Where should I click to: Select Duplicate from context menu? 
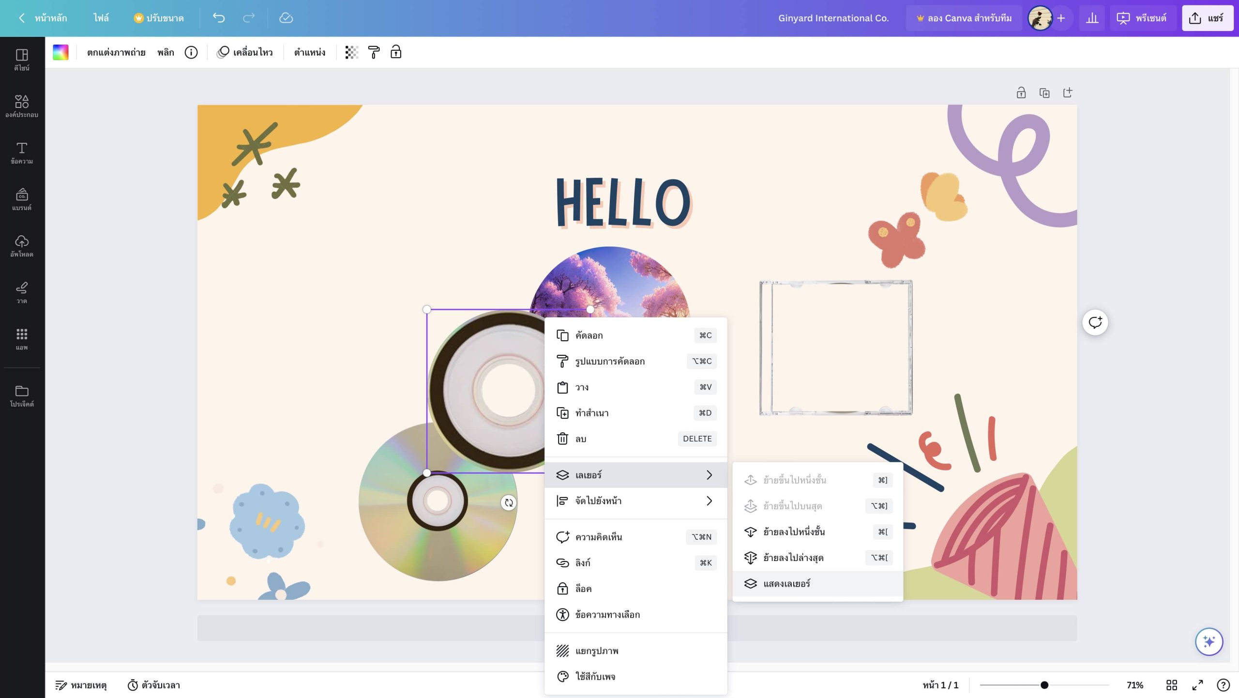pos(591,413)
